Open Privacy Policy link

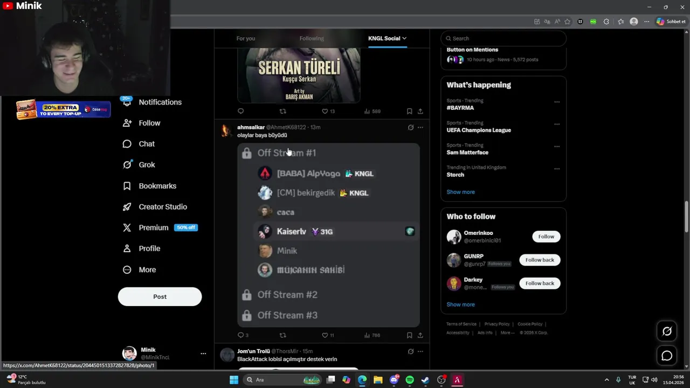point(497,324)
